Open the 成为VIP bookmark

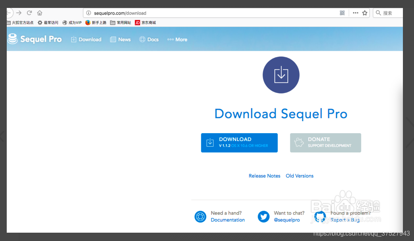click(x=72, y=23)
